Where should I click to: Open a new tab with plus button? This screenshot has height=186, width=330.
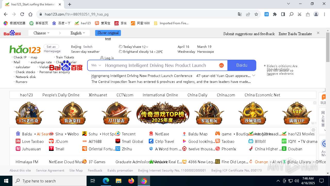click(x=70, y=4)
